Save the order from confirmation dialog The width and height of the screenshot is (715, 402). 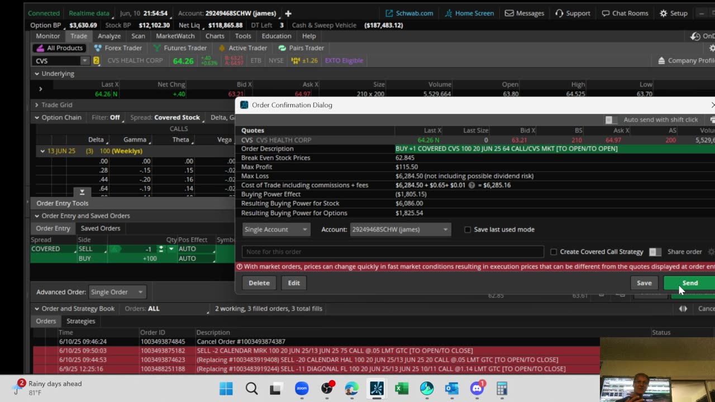[x=644, y=283]
